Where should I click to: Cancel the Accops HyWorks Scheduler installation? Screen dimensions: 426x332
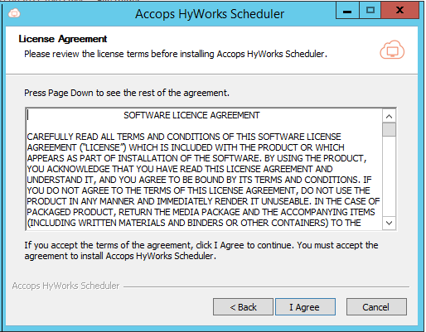click(376, 307)
